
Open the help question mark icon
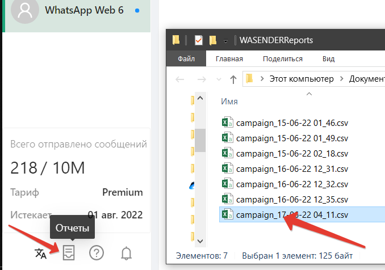pyautogui.click(x=97, y=253)
